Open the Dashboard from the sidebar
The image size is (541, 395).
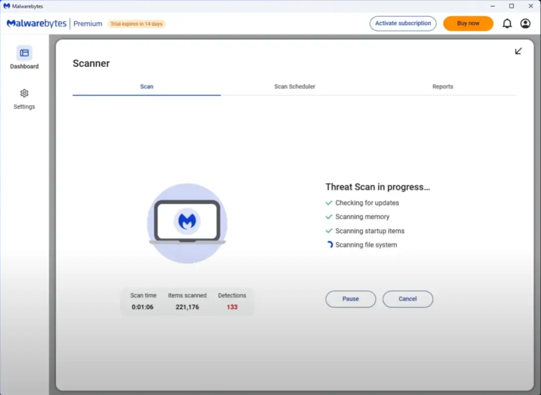(x=24, y=58)
